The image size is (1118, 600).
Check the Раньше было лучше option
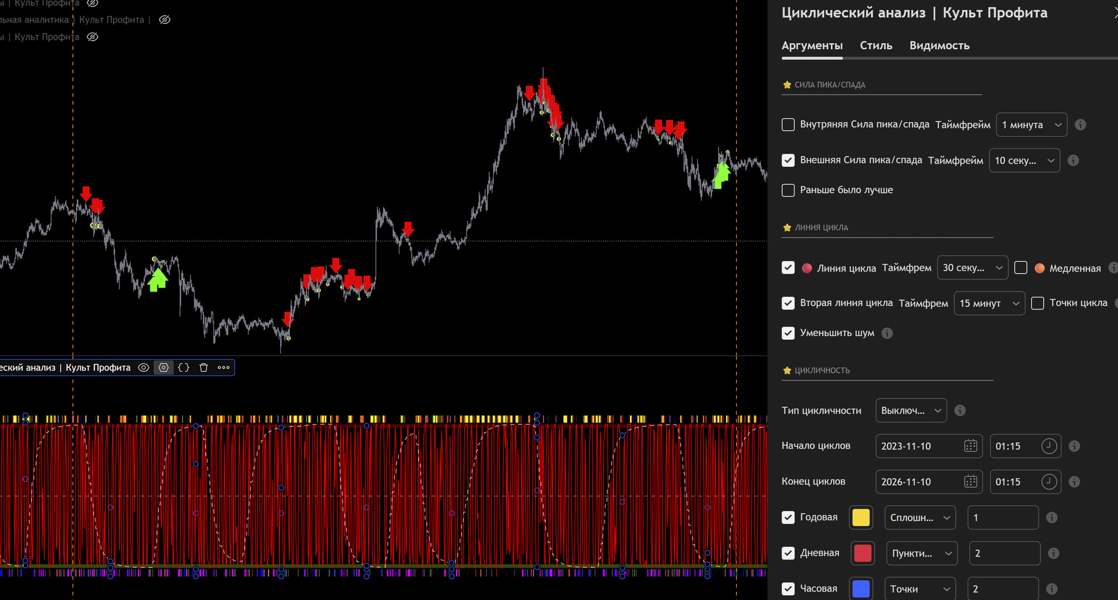coord(788,190)
